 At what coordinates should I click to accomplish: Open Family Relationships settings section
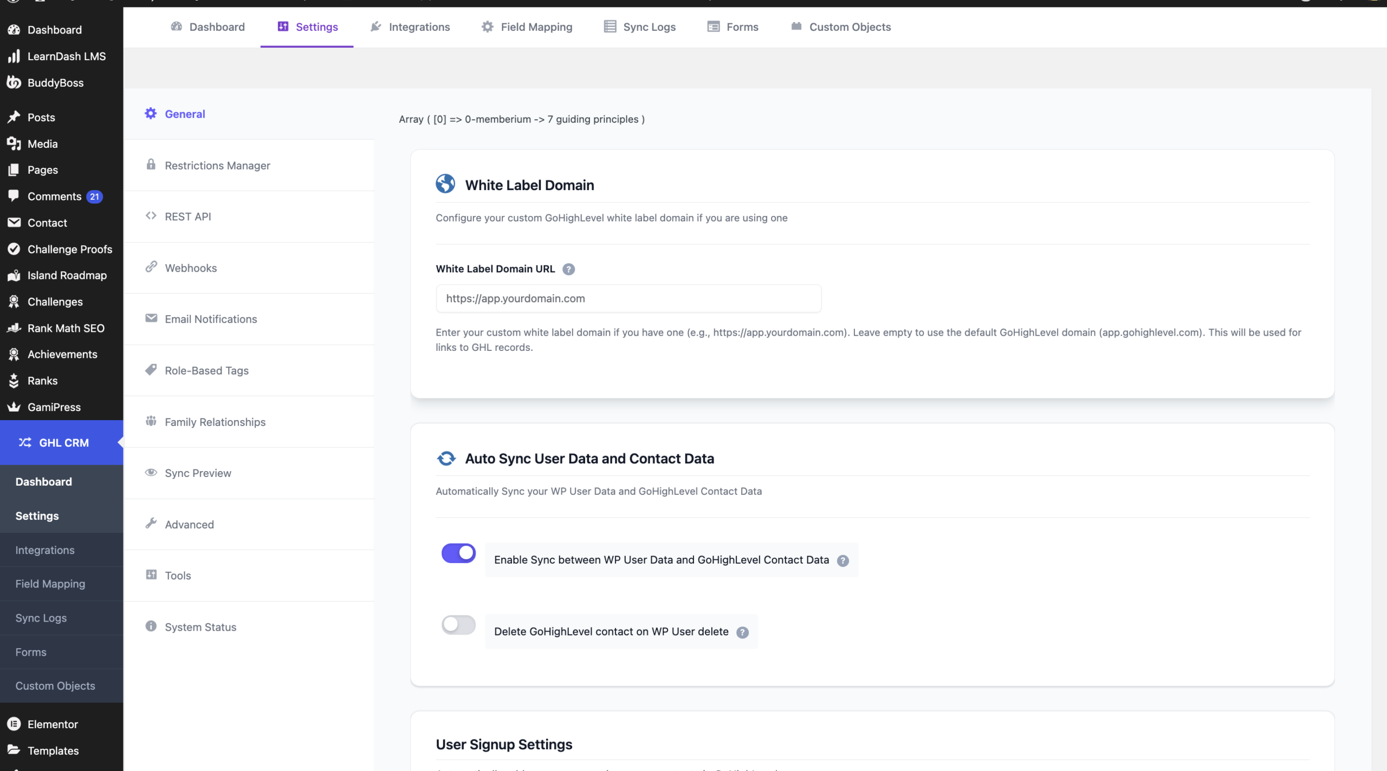215,422
